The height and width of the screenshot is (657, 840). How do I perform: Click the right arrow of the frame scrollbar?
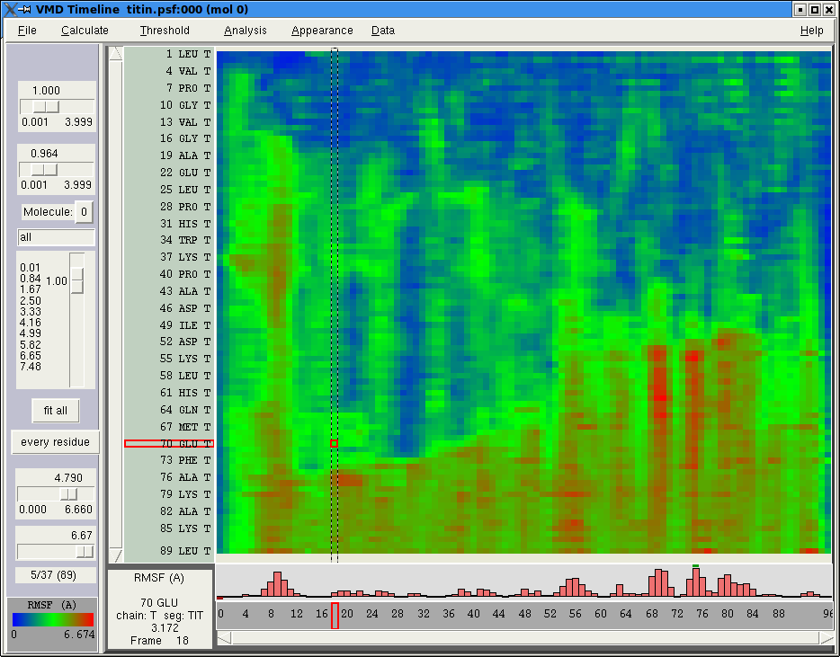826,637
